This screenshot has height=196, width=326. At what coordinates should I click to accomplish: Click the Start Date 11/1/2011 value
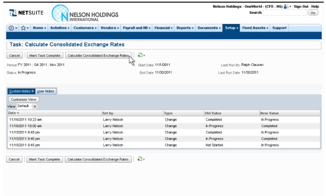tap(163, 65)
